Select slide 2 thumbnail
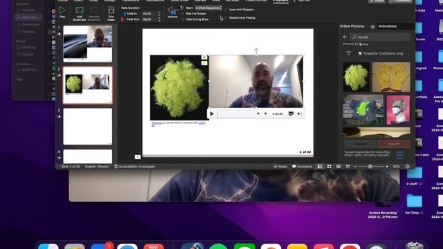 point(88,85)
